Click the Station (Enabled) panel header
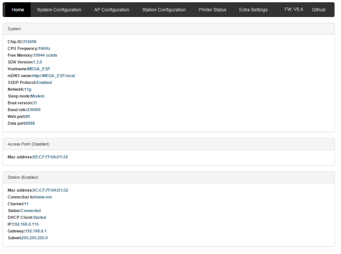This screenshot has width=341, height=254. tap(168, 177)
